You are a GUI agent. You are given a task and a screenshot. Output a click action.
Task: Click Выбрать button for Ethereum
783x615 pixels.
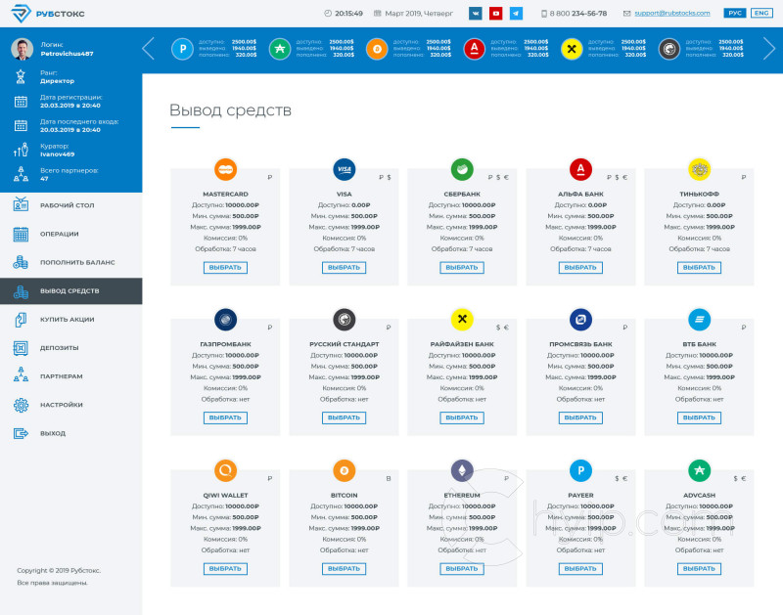point(462,569)
